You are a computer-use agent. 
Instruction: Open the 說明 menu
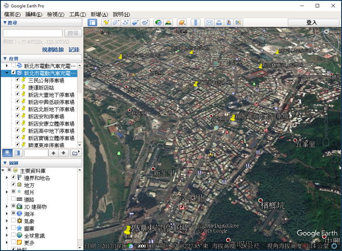pyautogui.click(x=121, y=15)
